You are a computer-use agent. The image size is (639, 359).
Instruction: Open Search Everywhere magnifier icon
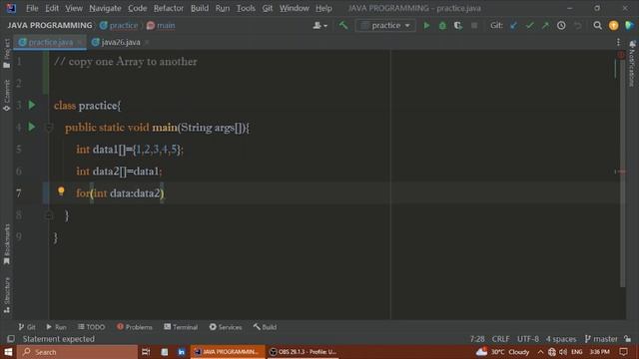click(597, 25)
